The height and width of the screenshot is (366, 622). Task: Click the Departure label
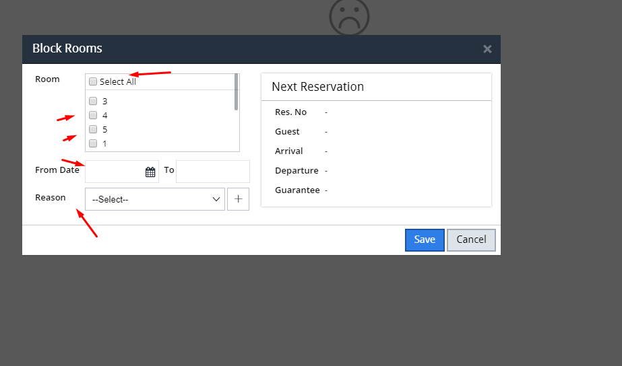(297, 171)
